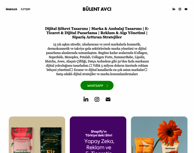This screenshot has height=153, width=194.
Task: Open the MadHippie orange flower thumbnail
Action: (159, 135)
